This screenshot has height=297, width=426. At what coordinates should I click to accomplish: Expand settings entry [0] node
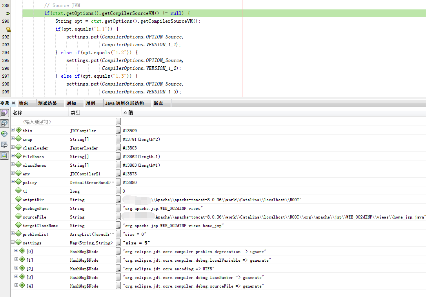coord(16,251)
